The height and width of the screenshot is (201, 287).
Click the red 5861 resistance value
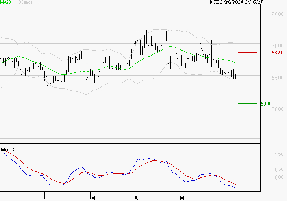click(277, 53)
